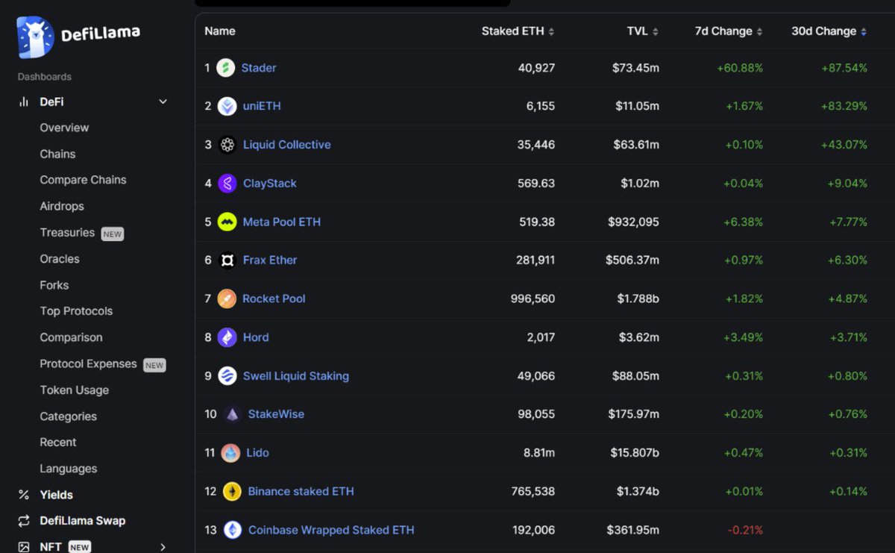Open the Frax Ether link

270,260
